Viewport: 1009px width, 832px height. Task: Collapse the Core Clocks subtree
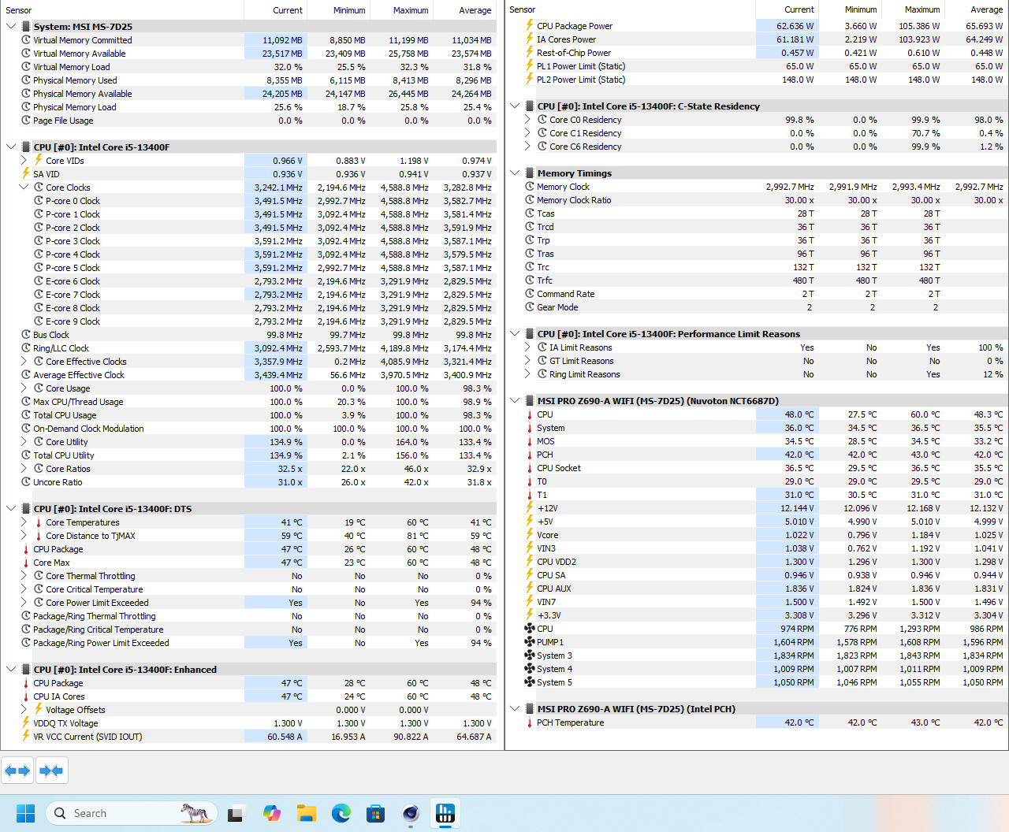pyautogui.click(x=24, y=188)
